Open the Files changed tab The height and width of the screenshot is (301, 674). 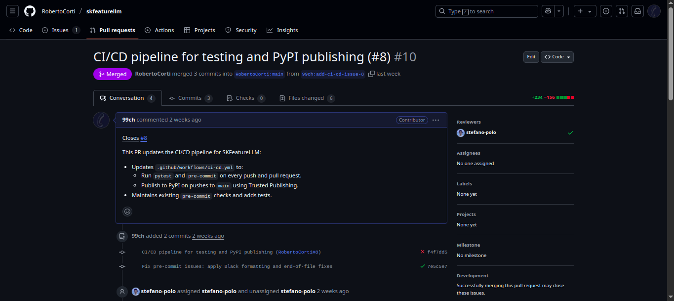[x=306, y=98]
